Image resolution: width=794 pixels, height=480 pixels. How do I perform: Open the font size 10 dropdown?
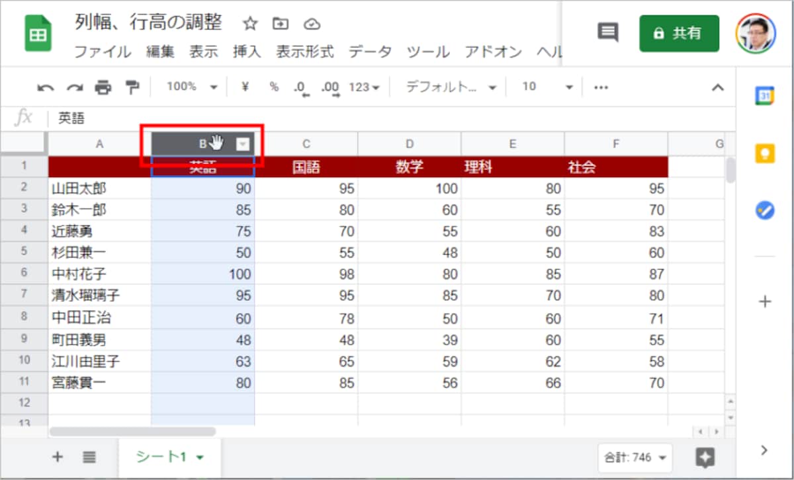tap(547, 87)
